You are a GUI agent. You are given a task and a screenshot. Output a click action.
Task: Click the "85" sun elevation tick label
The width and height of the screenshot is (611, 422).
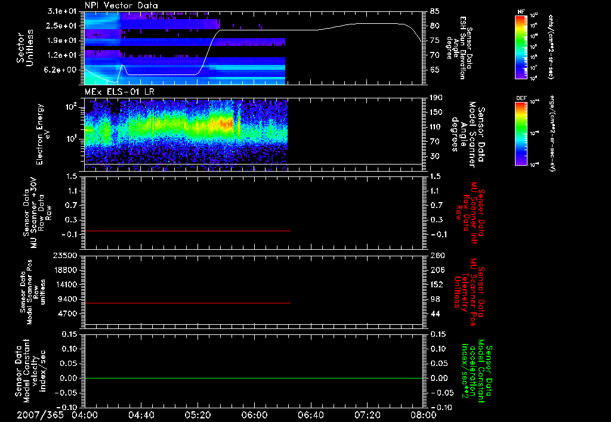tap(435, 11)
